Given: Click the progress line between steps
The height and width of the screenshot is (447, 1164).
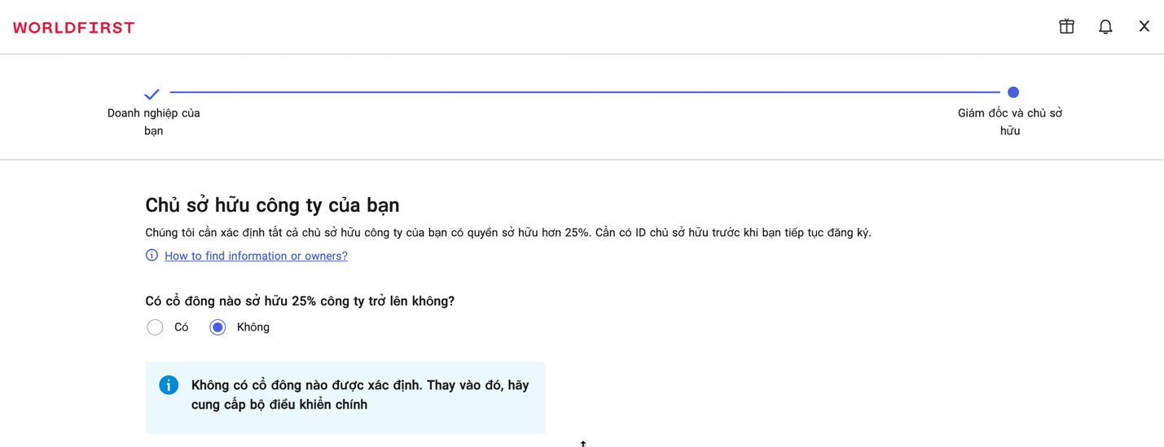Looking at the screenshot, I should pyautogui.click(x=583, y=93).
